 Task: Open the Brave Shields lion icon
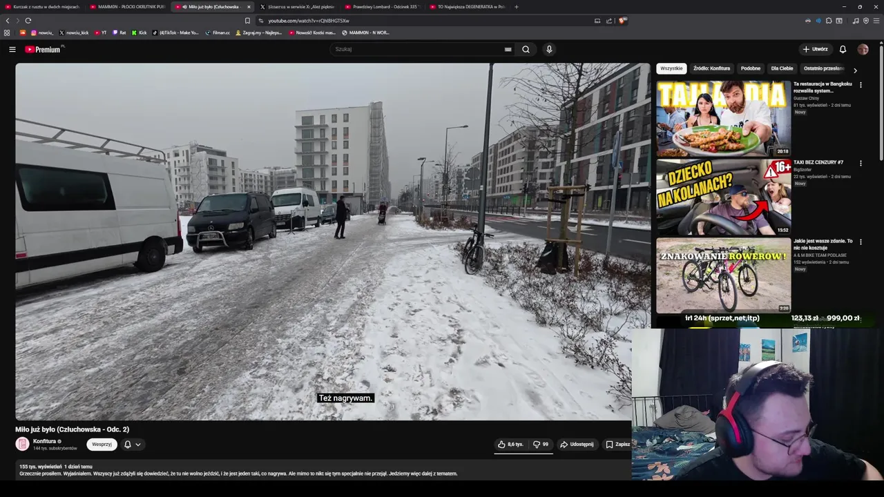pyautogui.click(x=622, y=21)
